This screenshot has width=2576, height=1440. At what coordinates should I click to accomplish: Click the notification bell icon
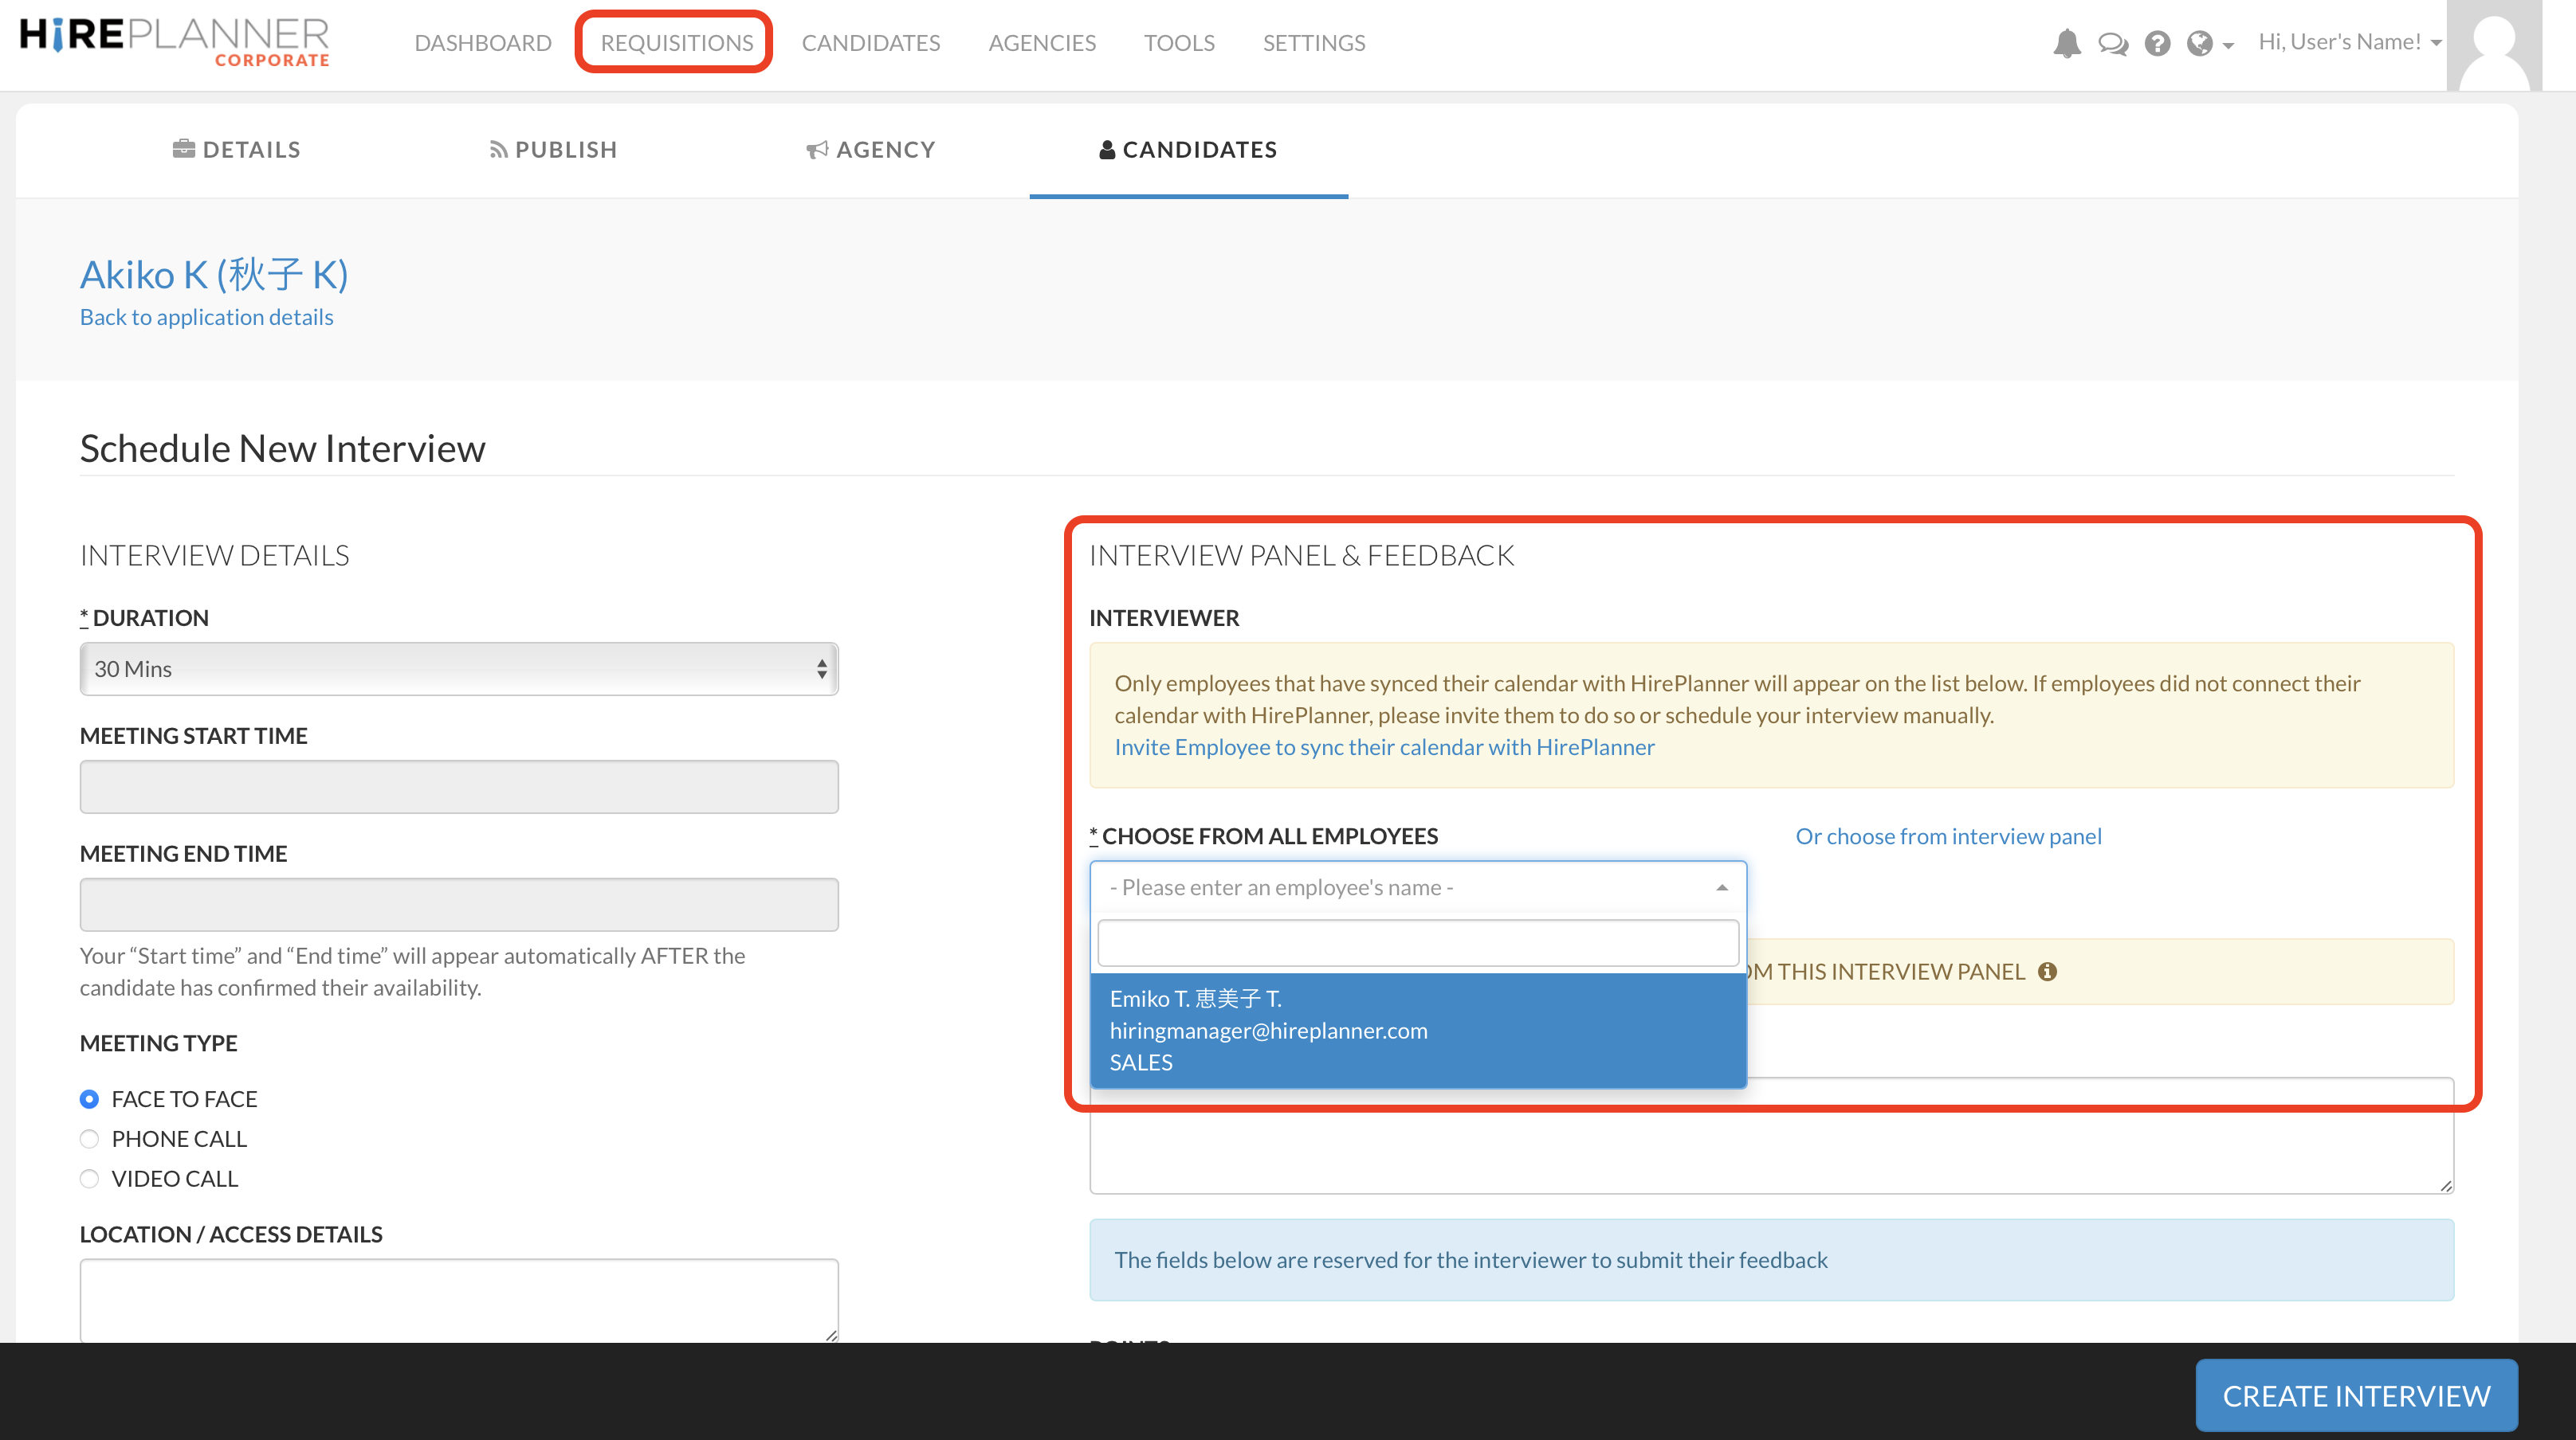coord(2066,43)
